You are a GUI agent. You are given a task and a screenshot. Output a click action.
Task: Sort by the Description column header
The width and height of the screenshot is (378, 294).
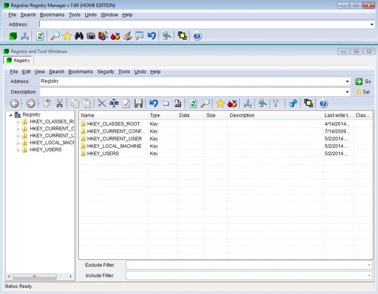tap(275, 115)
